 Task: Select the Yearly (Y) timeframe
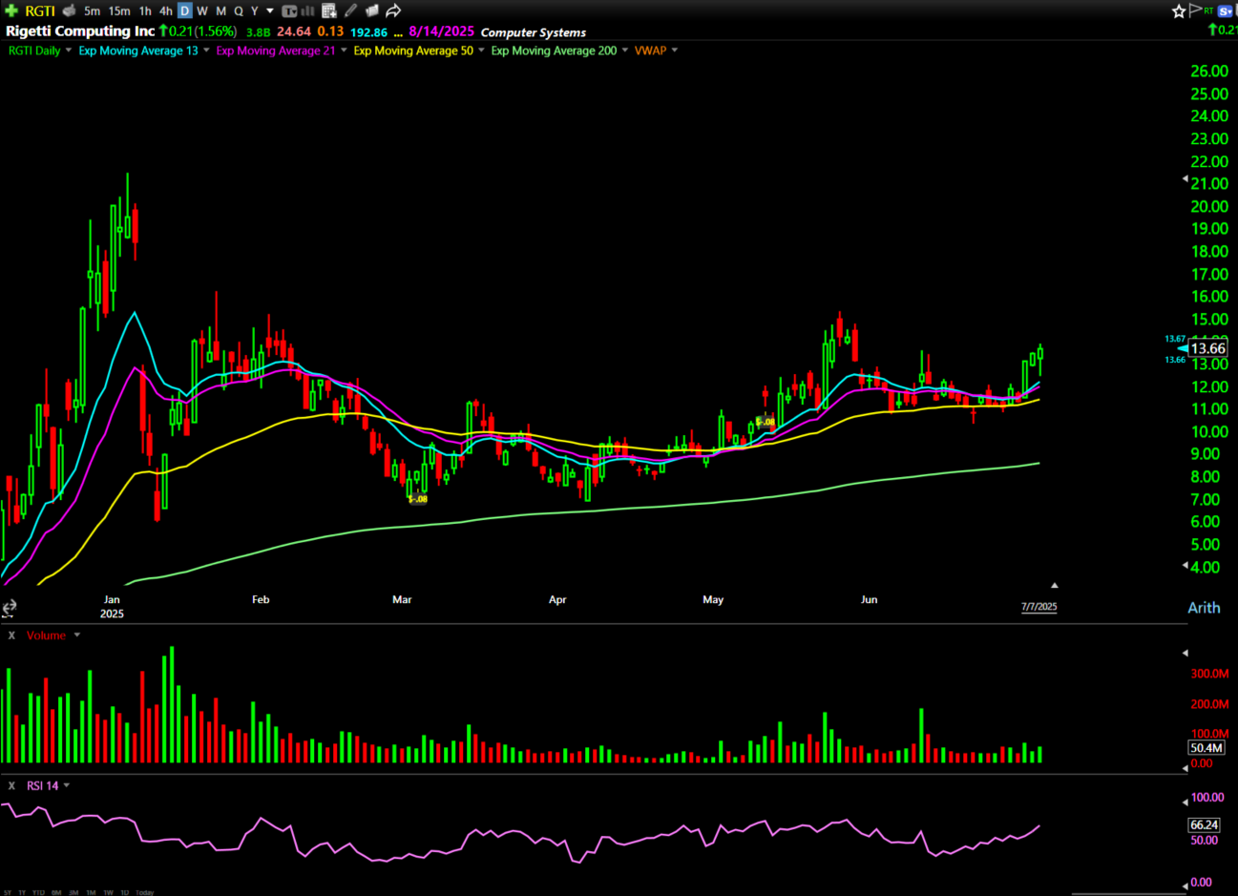click(255, 10)
